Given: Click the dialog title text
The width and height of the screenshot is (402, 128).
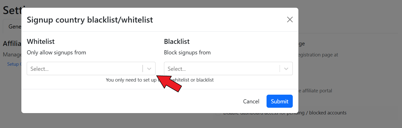Looking at the screenshot, I should 90,20.
